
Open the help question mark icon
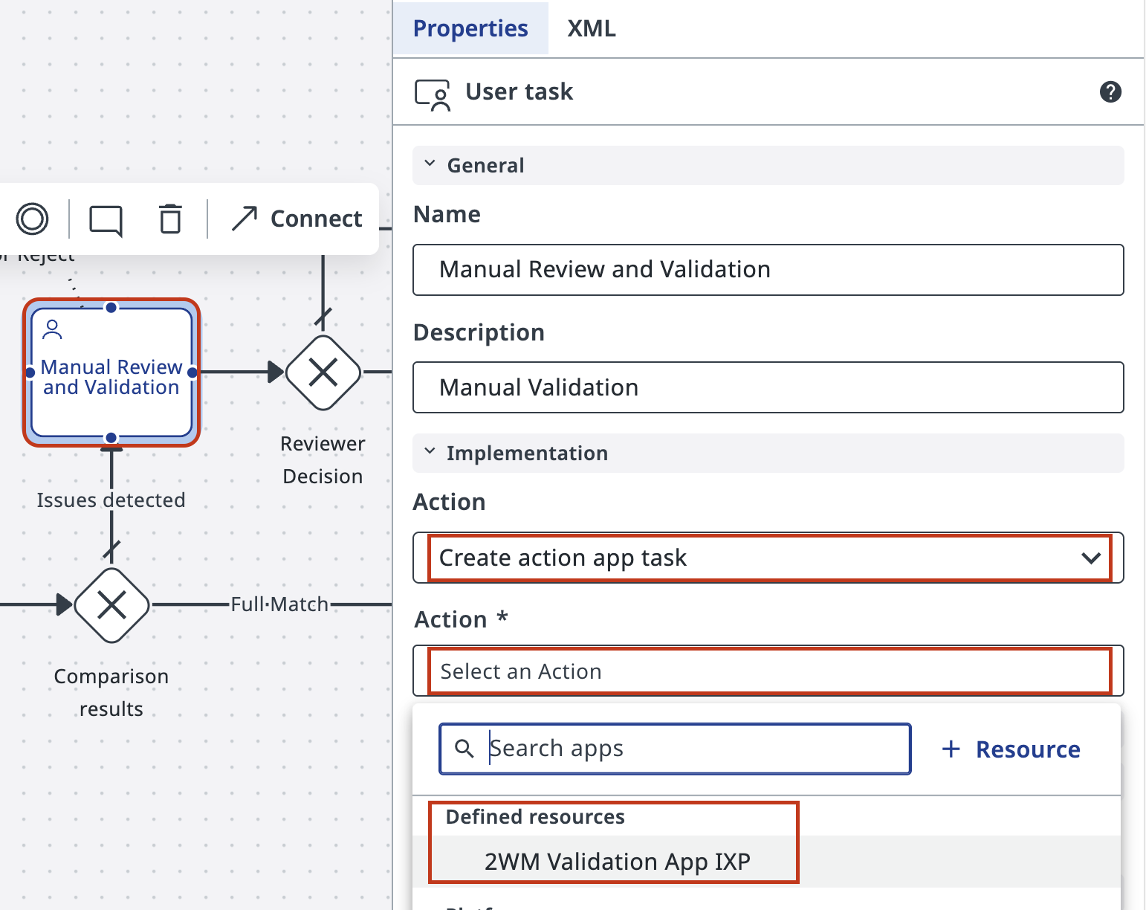pyautogui.click(x=1110, y=92)
